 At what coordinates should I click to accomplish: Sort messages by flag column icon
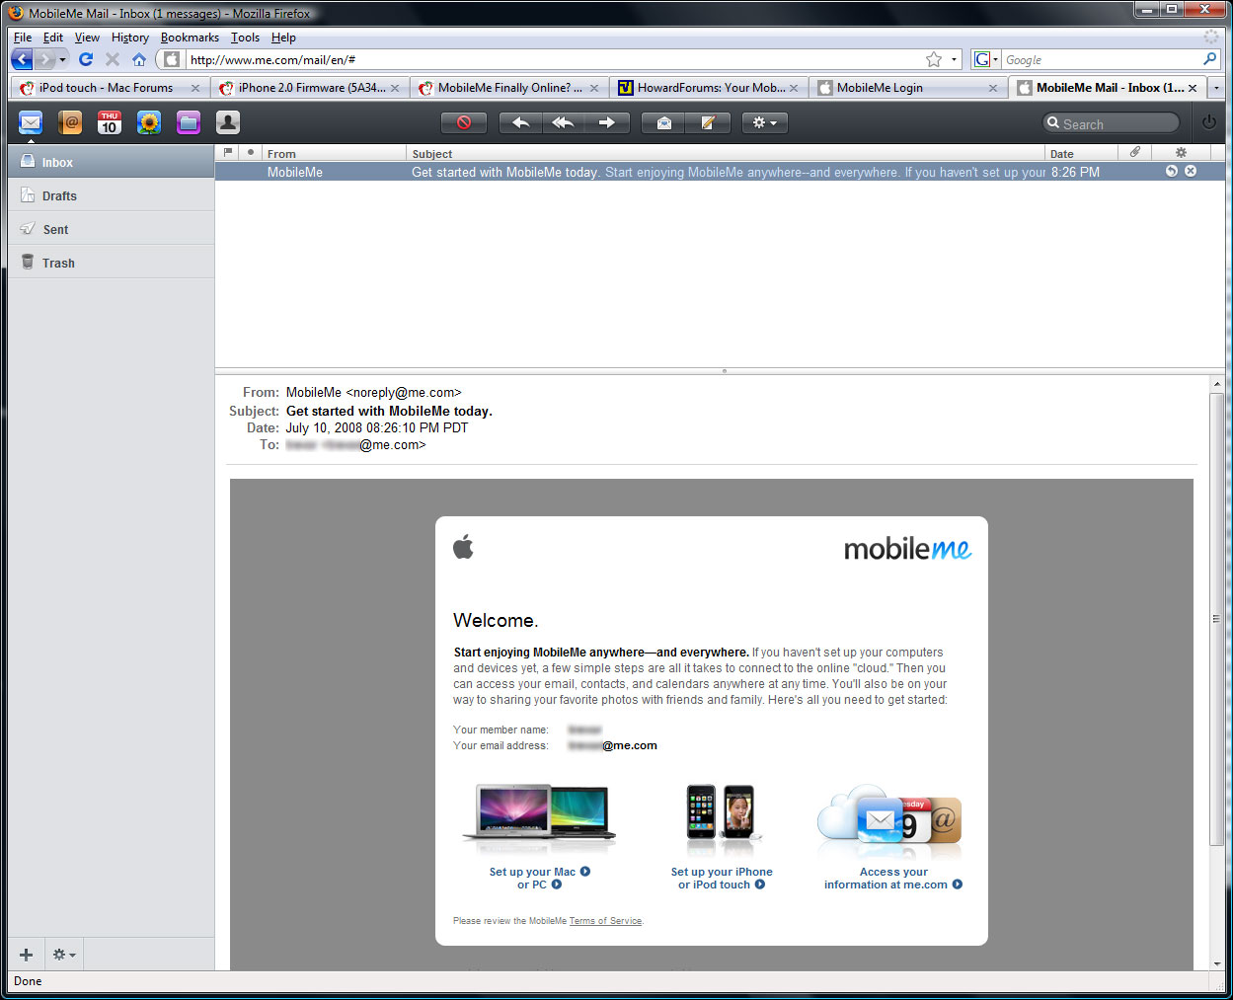tap(229, 152)
